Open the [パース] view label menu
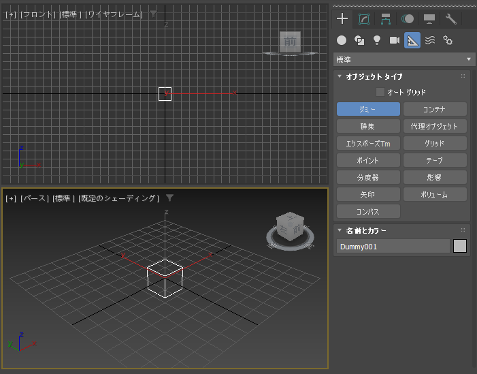This screenshot has width=477, height=374. click(x=35, y=198)
